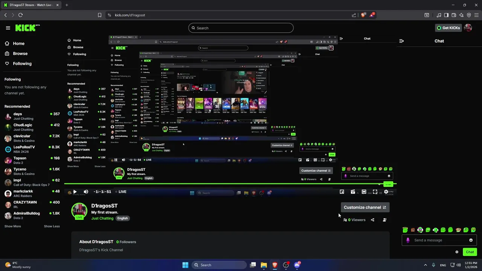Open Windows Start menu
The width and height of the screenshot is (482, 271).
pos(185,265)
